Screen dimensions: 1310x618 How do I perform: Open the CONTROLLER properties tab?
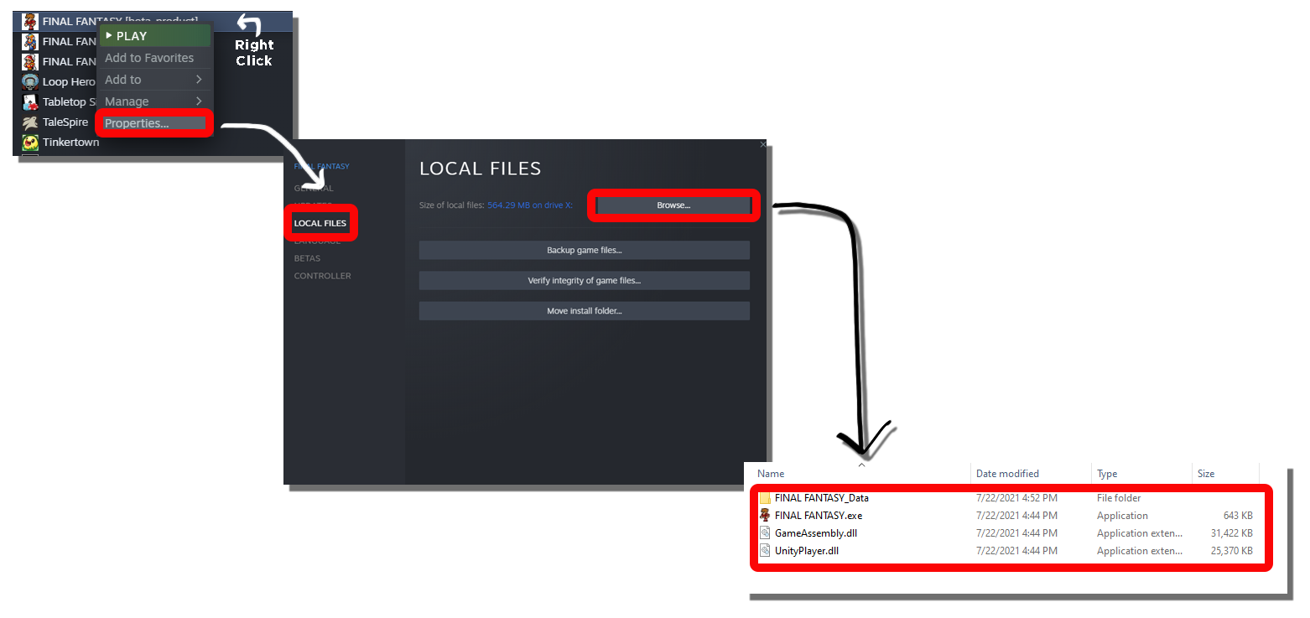[x=323, y=276]
